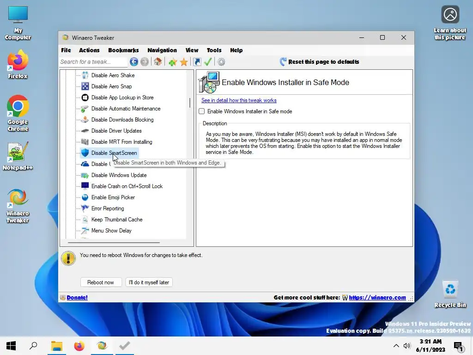
Task: Open the https://winaero.com link
Action: click(x=377, y=297)
